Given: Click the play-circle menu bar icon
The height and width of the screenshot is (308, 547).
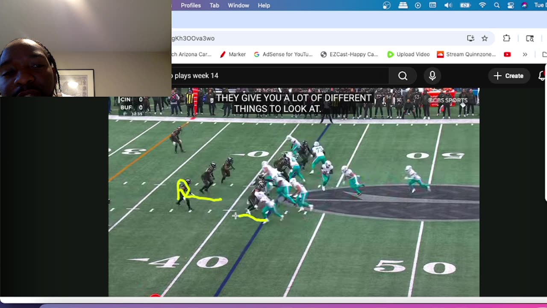Looking at the screenshot, I should tap(418, 6).
